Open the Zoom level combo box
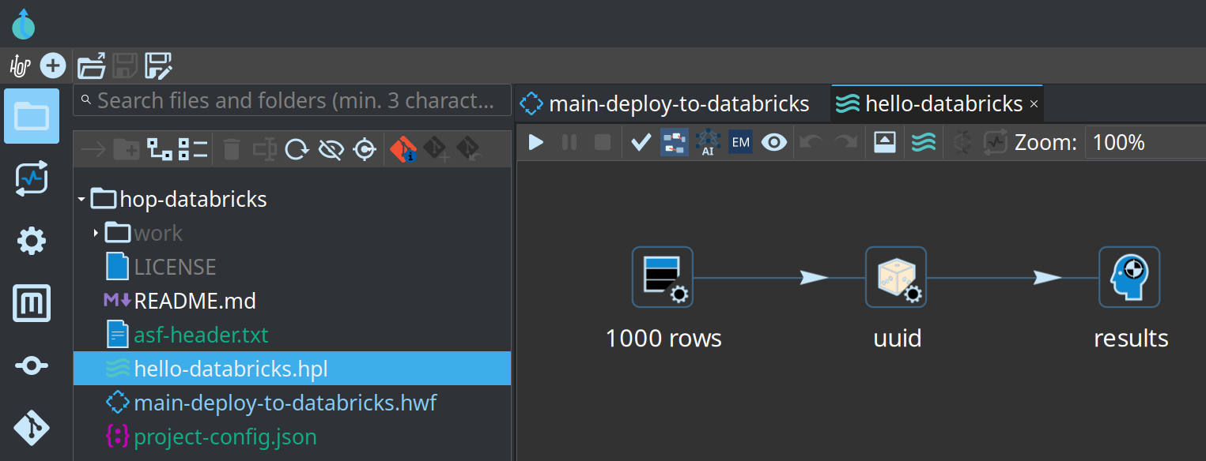This screenshot has width=1206, height=461. [x=1145, y=142]
